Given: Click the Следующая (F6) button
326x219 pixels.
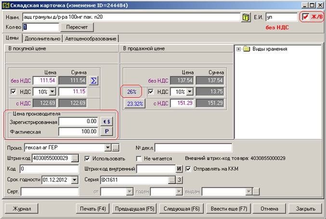Looking at the screenshot, I should pos(182,209).
